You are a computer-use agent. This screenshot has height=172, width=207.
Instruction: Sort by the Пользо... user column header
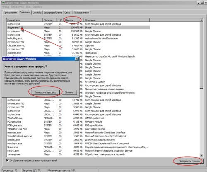(x=50, y=20)
